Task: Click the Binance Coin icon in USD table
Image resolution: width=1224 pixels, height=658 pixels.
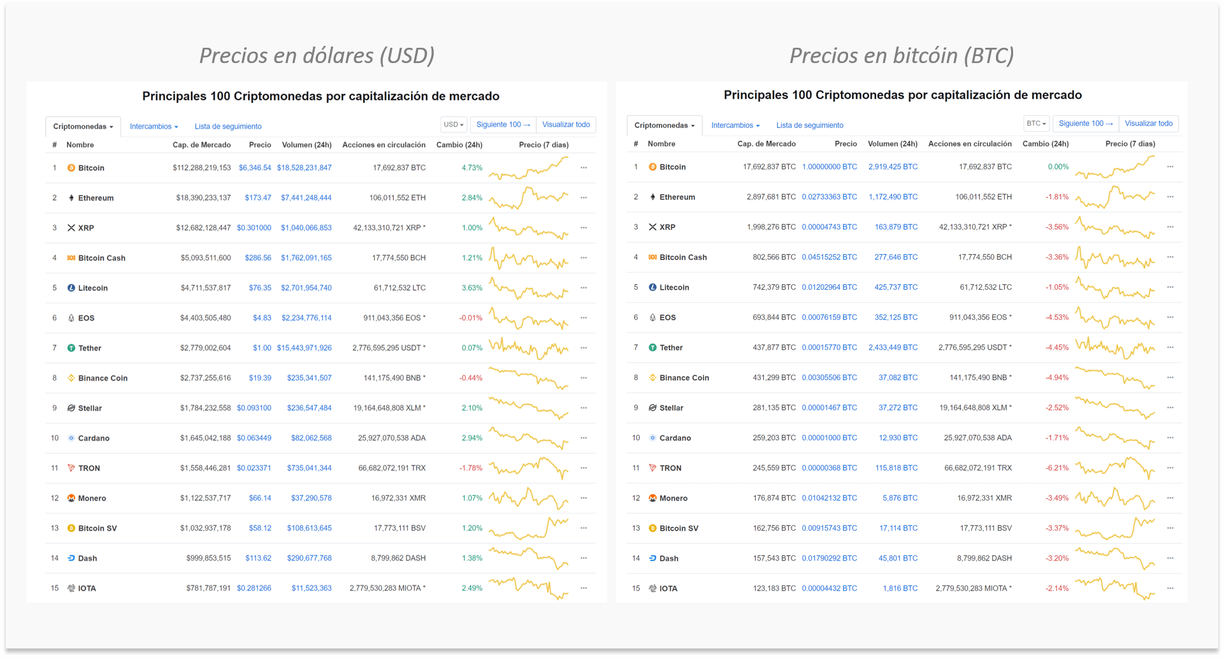Action: tap(71, 378)
